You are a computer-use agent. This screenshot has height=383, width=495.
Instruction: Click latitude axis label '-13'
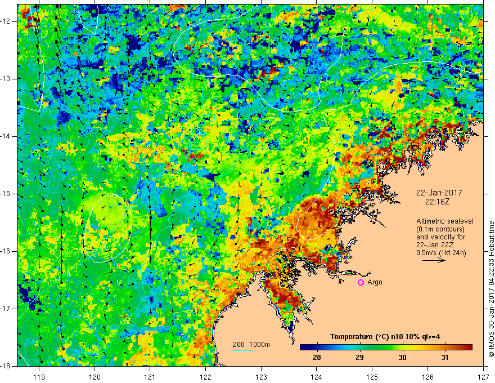(x=6, y=79)
